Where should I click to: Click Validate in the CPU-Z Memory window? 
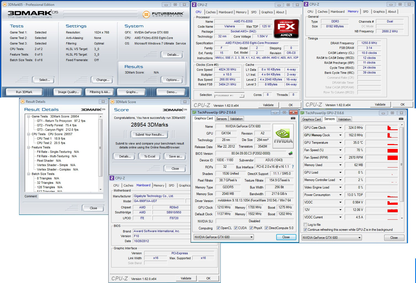(x=380, y=104)
